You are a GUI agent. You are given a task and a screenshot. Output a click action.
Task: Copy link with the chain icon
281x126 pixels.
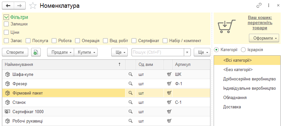click(259, 5)
